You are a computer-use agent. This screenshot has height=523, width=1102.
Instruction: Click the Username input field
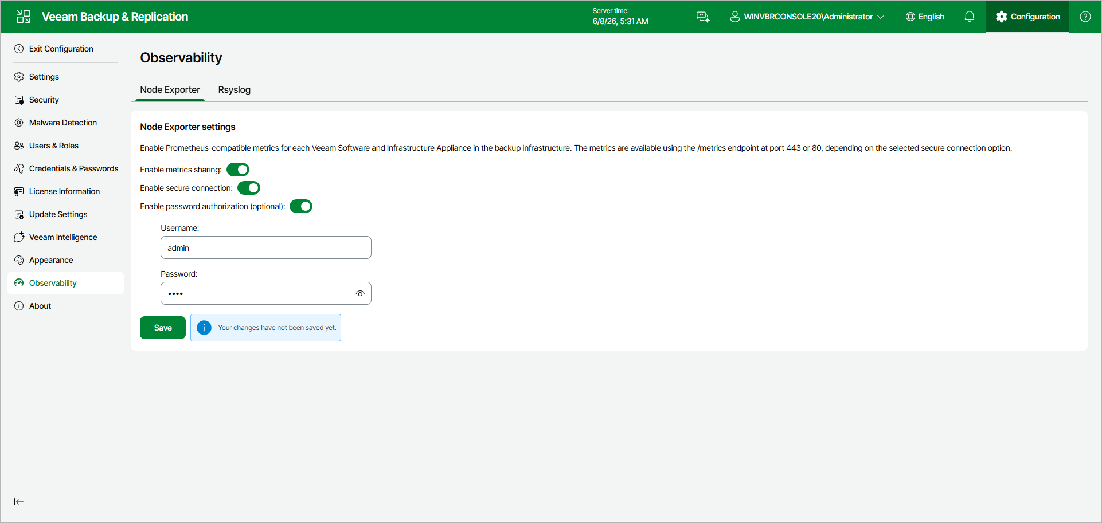266,247
